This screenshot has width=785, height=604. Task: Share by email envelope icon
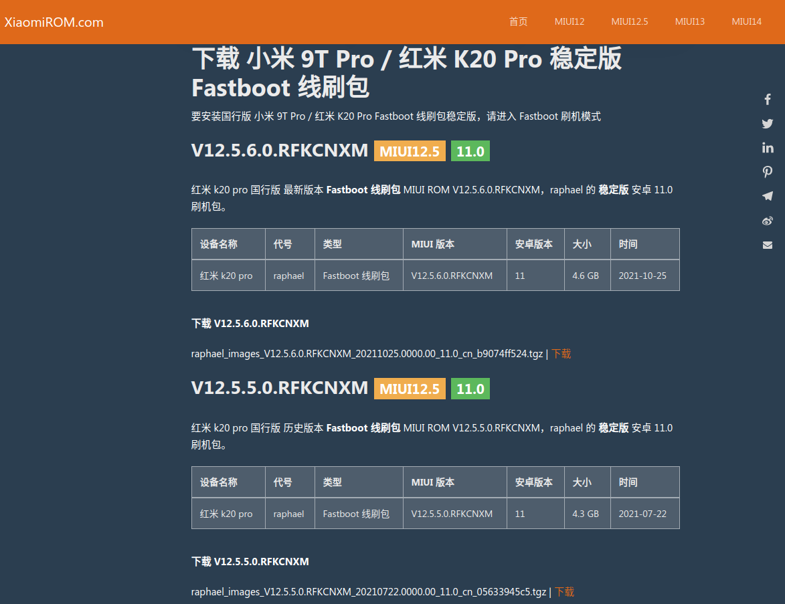[768, 245]
